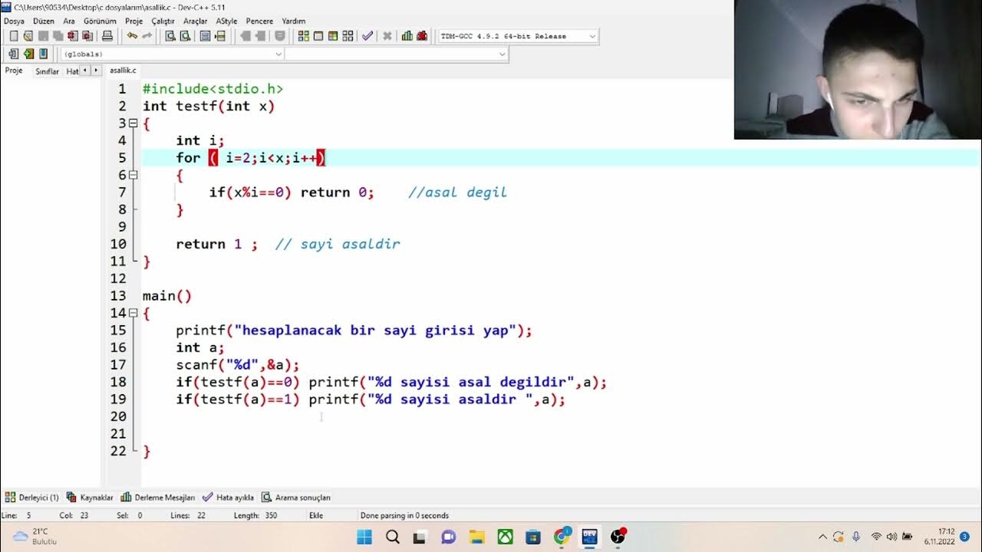Open the Çalıştır menu

tap(163, 21)
